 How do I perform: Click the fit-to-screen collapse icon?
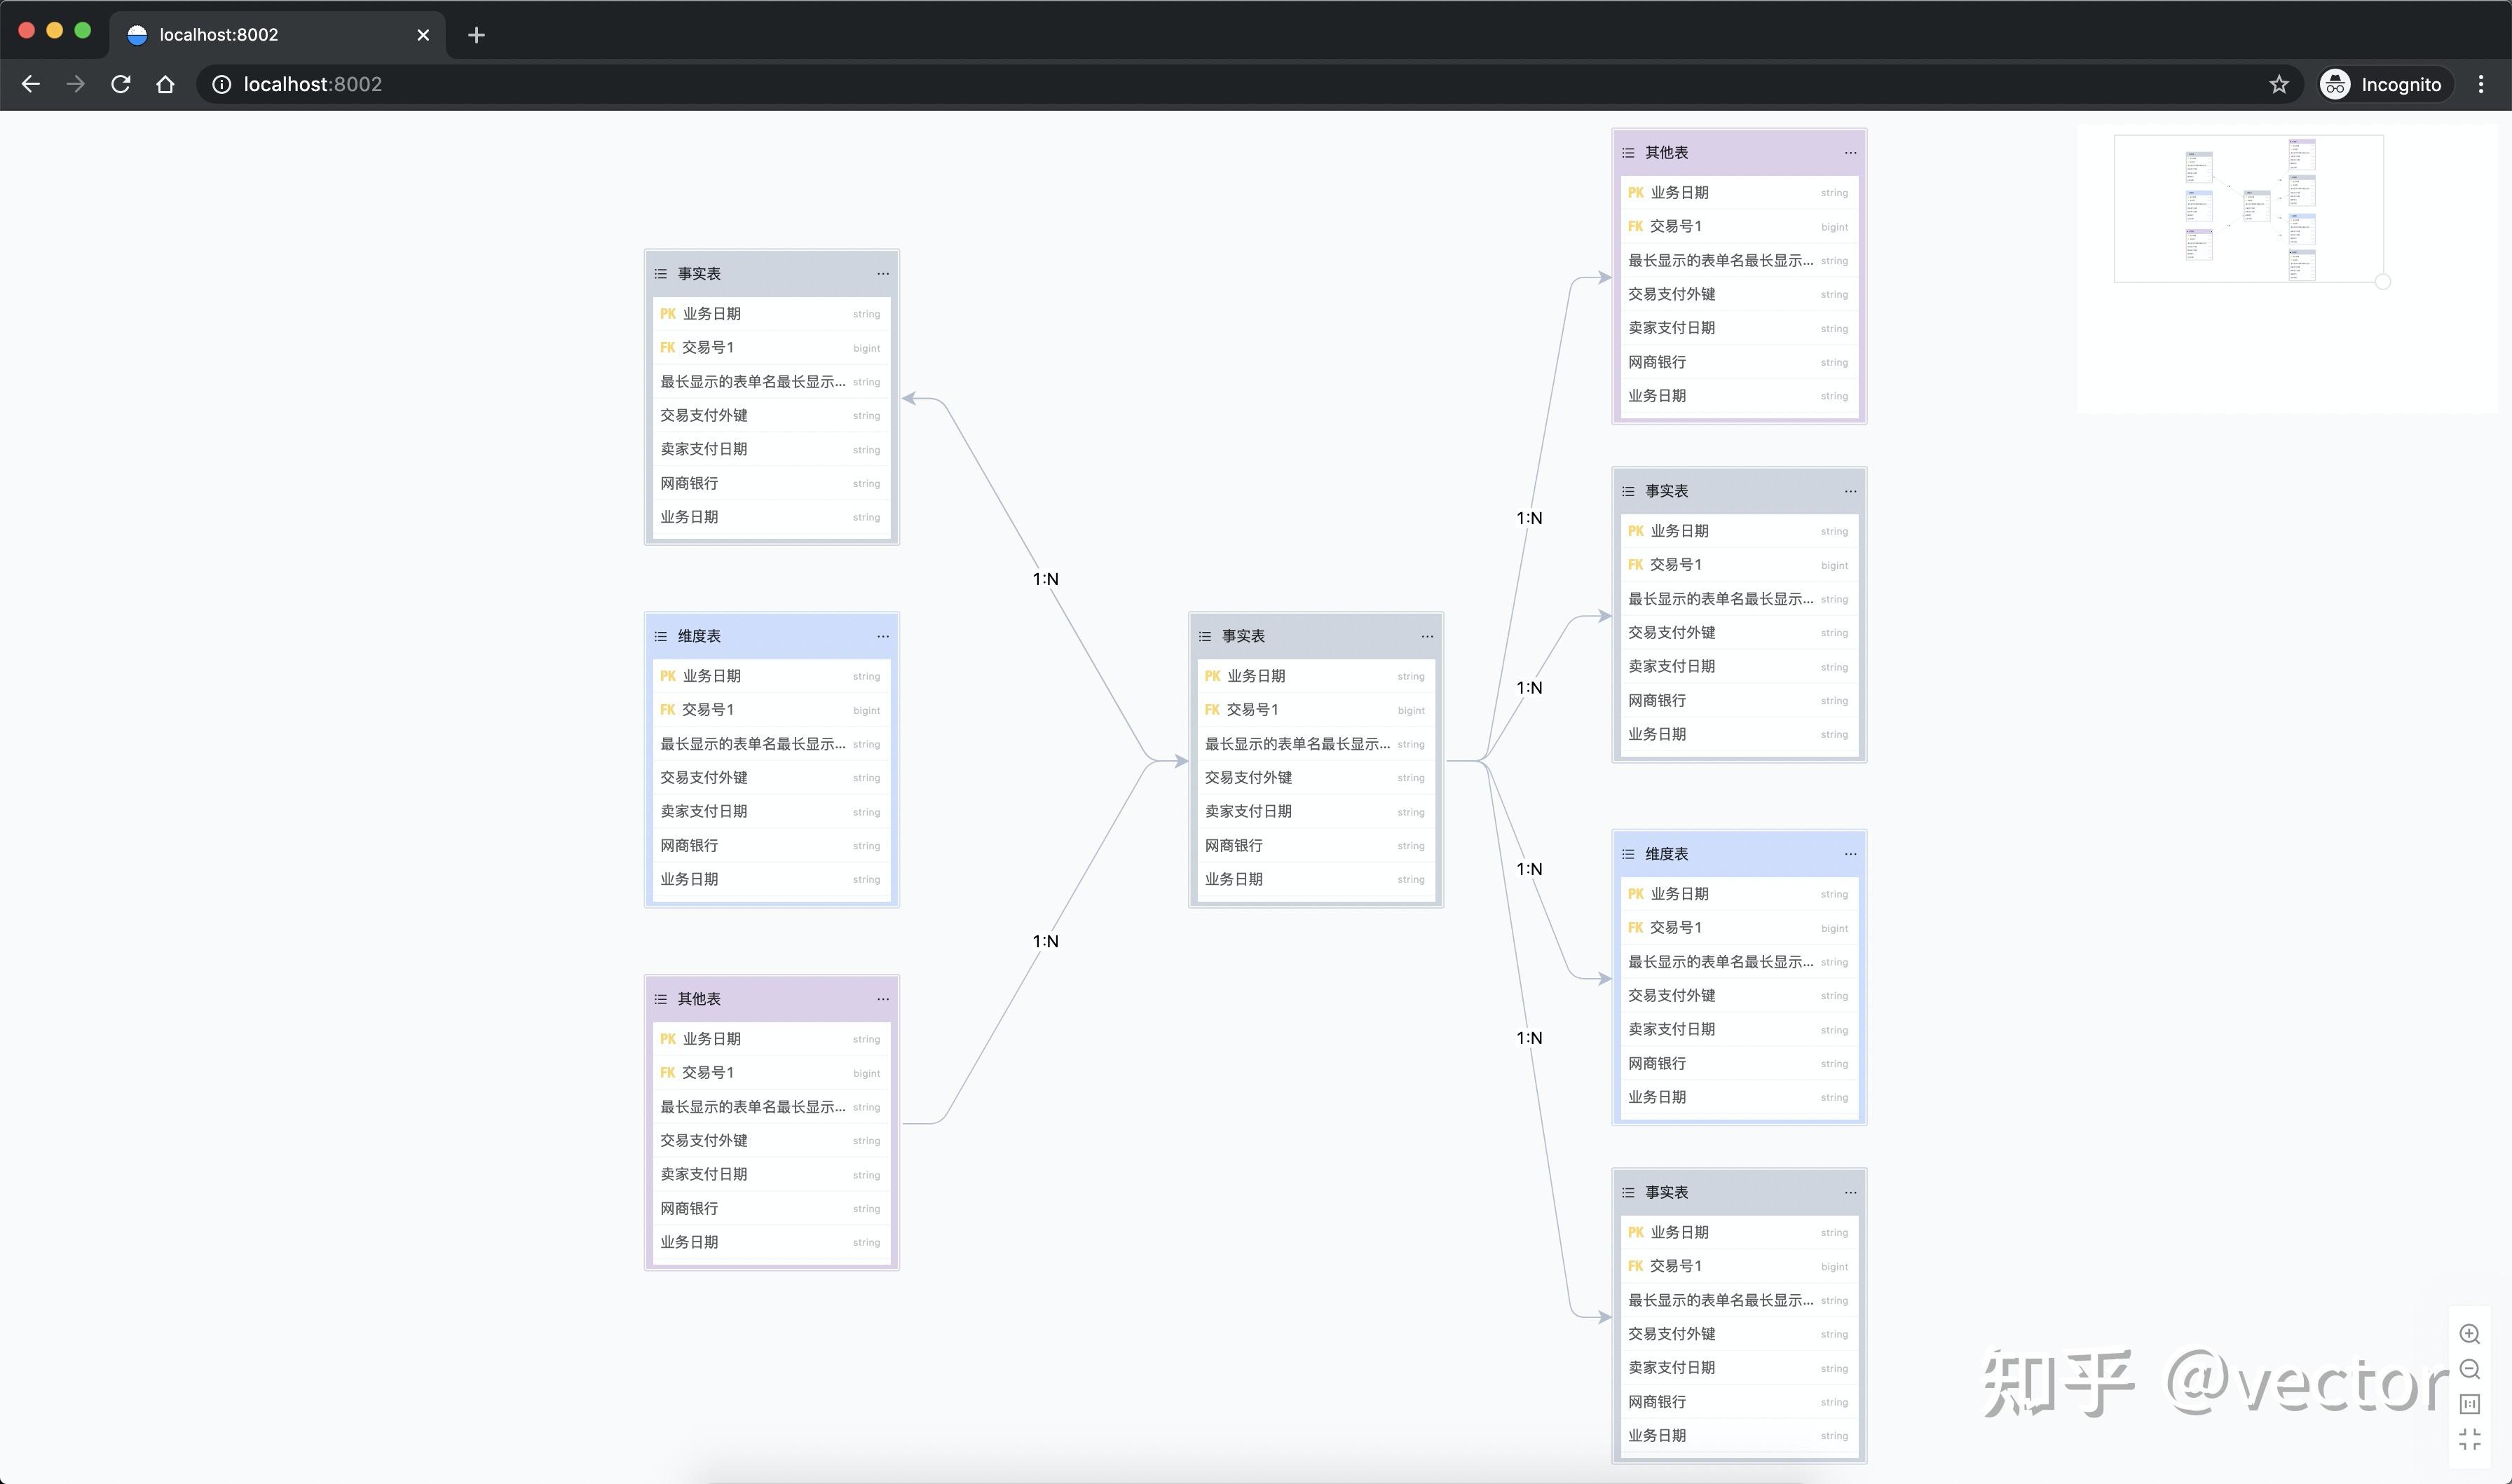(x=2469, y=1439)
